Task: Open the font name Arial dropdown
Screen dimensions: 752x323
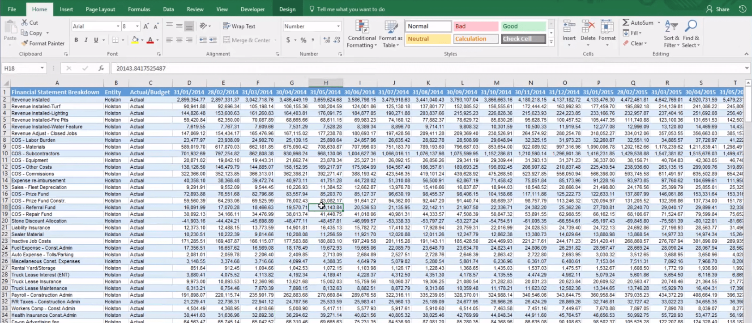Action: tap(118, 26)
